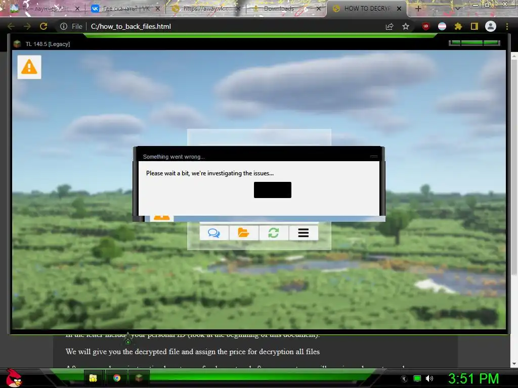Screen dimensions: 518x388
Task: Open the uBlock Origin extension icon
Action: pos(425,26)
